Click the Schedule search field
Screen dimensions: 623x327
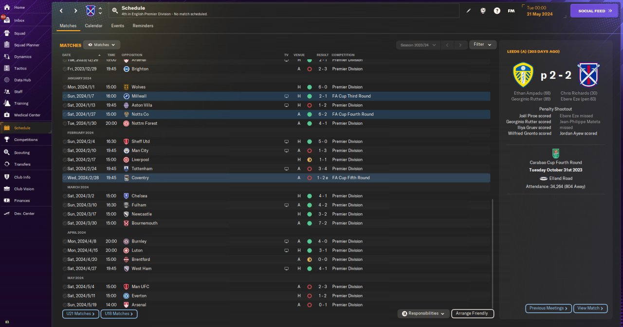click(283, 11)
